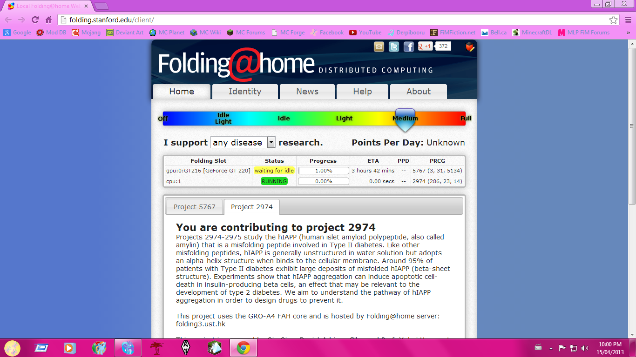The width and height of the screenshot is (636, 357).
Task: Click the GPU 1.00% progress bar
Action: pos(324,171)
